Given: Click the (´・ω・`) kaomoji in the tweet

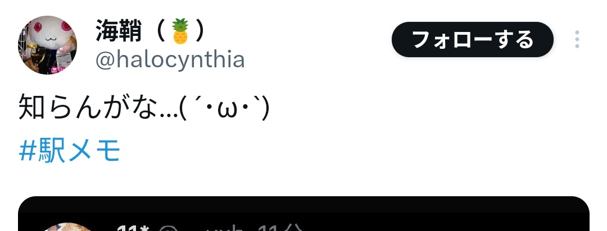Looking at the screenshot, I should pyautogui.click(x=224, y=108).
